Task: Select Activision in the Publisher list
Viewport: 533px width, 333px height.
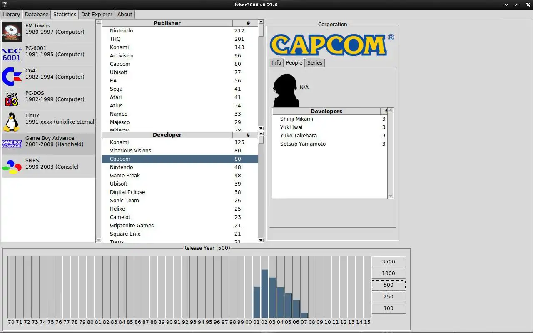Action: pos(180,56)
